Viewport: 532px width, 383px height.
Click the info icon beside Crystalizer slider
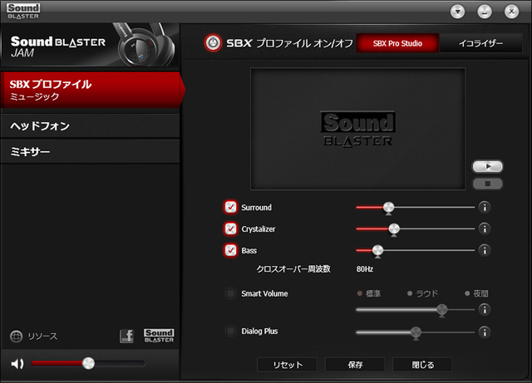(x=484, y=228)
